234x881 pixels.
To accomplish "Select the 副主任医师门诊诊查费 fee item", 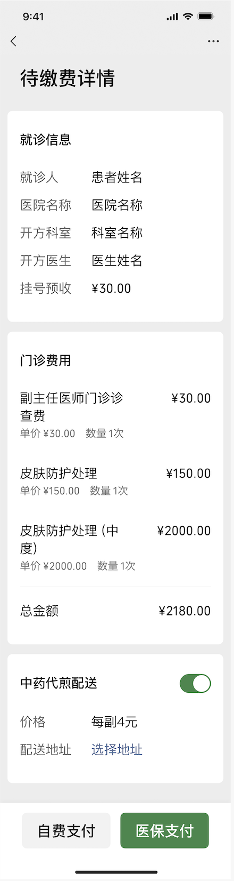I will click(115, 415).
